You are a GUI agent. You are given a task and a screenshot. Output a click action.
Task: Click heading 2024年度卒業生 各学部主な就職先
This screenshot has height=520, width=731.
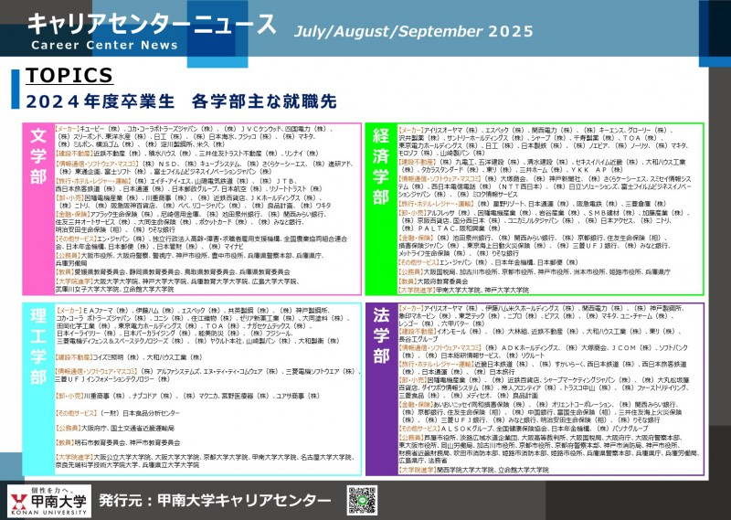click(x=181, y=101)
